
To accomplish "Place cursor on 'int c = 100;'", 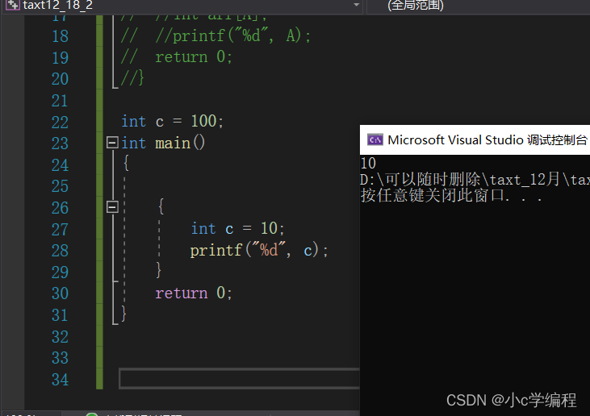I will 173,122.
